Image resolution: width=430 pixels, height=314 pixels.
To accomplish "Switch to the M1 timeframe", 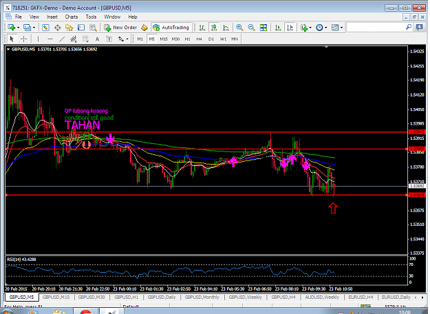I will [140, 39].
